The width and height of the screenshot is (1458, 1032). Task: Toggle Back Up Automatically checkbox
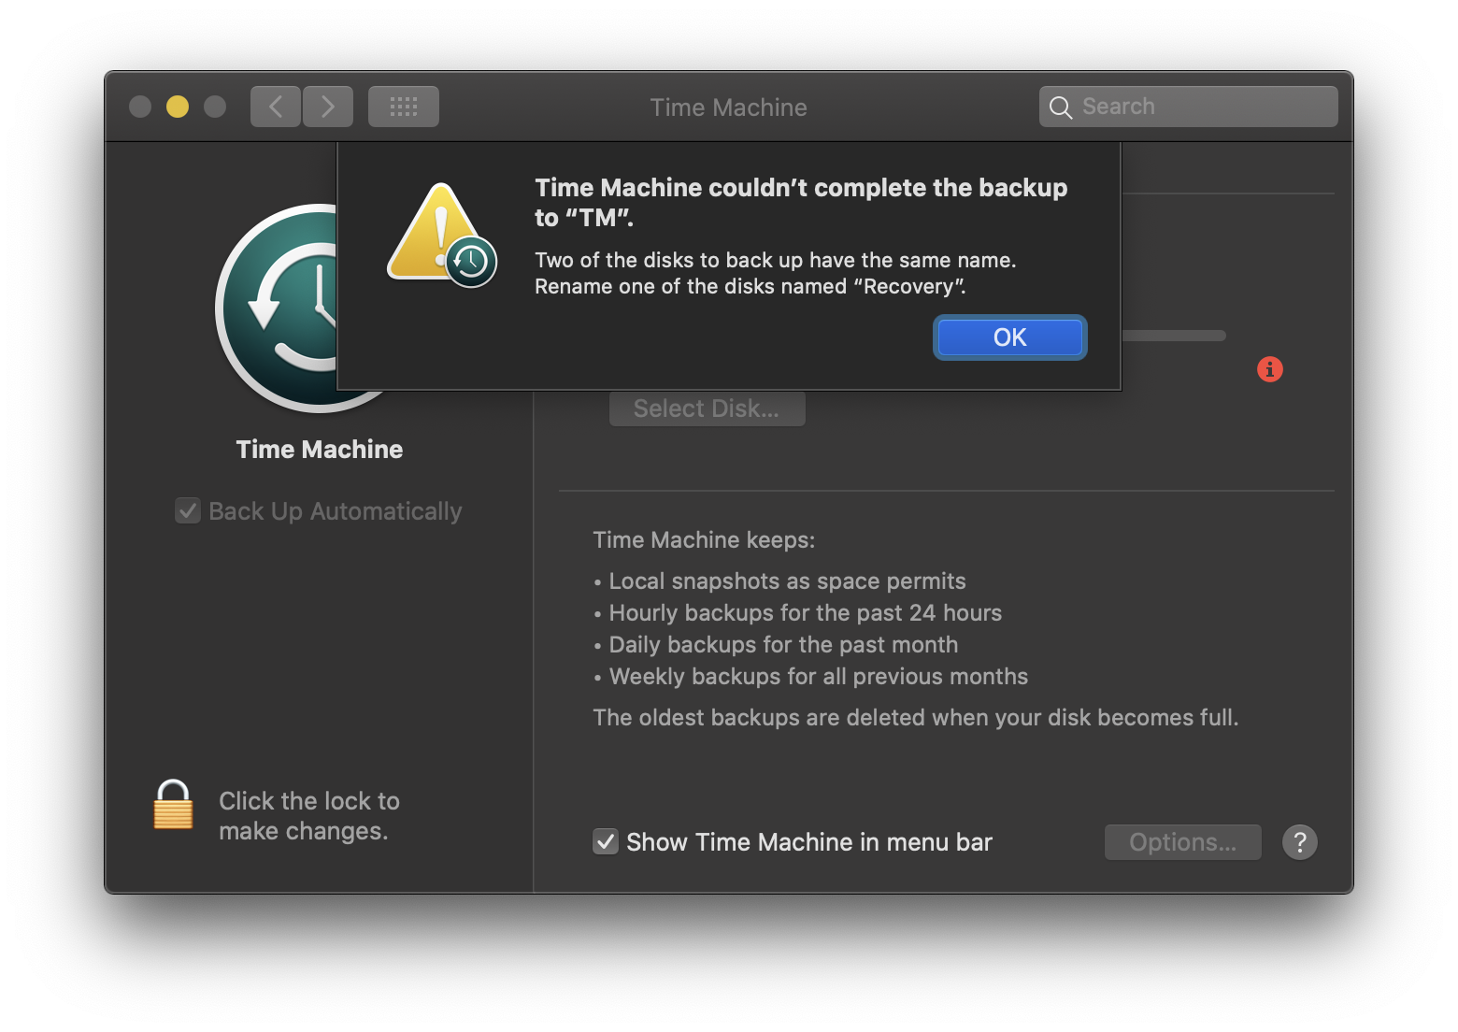188,510
